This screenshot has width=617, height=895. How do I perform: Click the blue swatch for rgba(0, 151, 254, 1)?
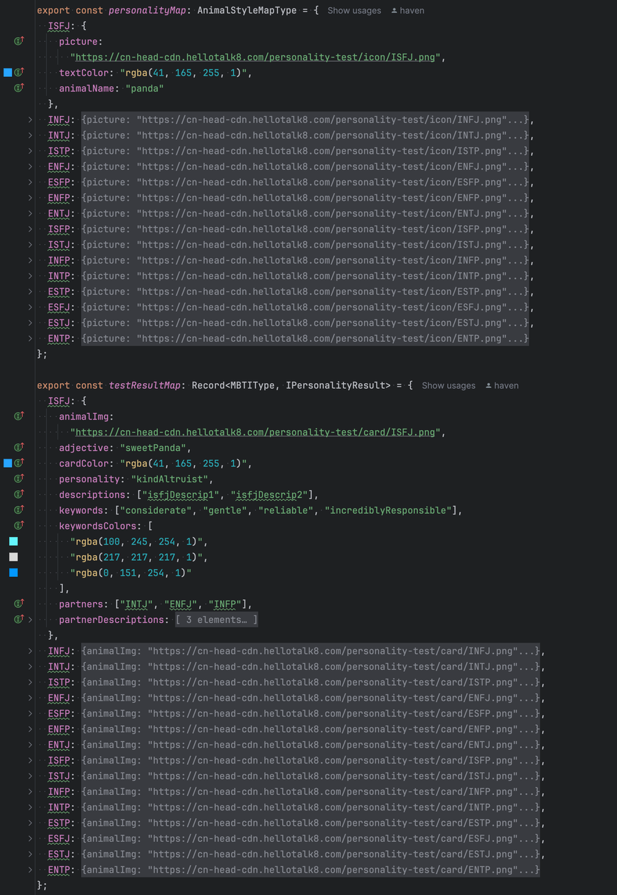(13, 573)
